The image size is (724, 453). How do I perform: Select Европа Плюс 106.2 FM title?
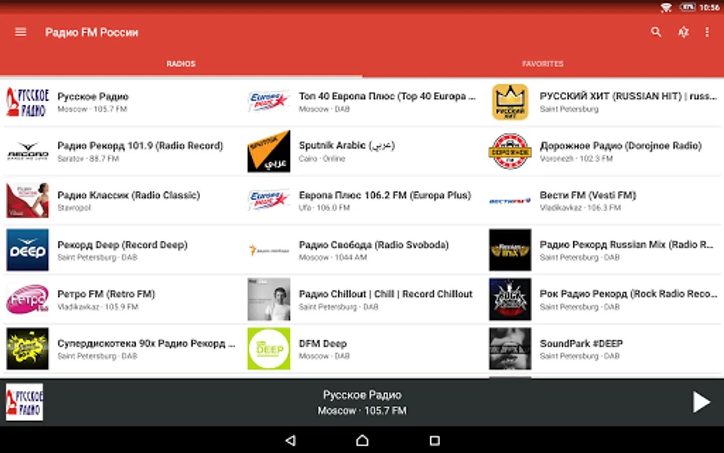coord(385,195)
